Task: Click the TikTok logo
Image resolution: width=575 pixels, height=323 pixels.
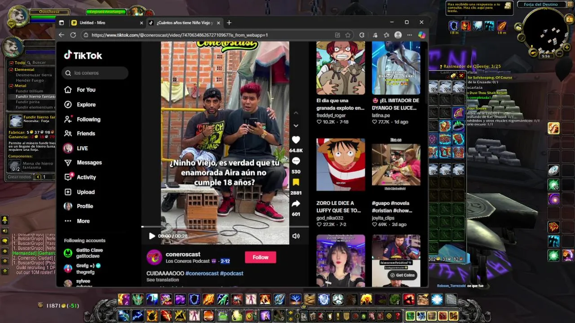Action: [83, 55]
